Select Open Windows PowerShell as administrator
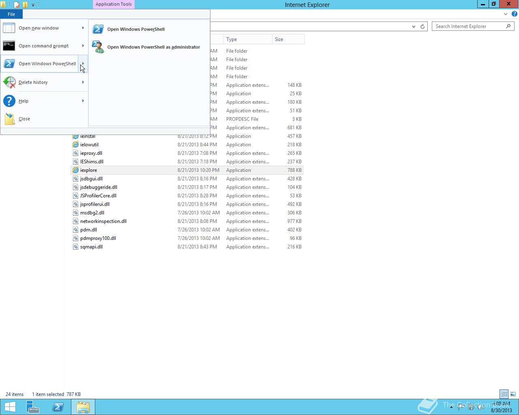The height and width of the screenshot is (415, 519). pyautogui.click(x=148, y=47)
